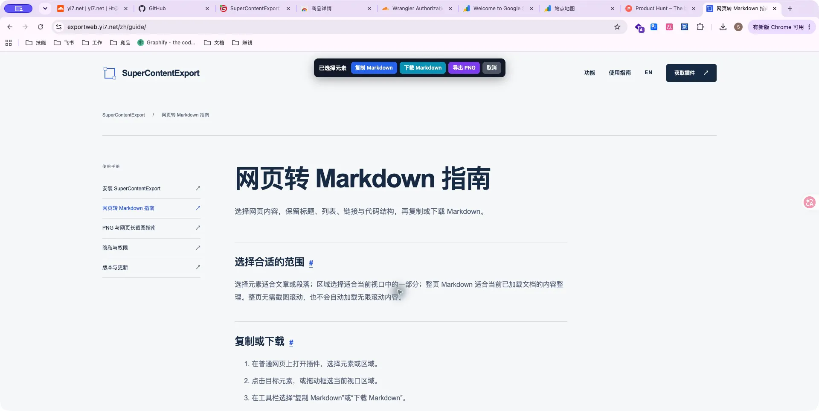Open the 使用指南 nav link

(620, 73)
